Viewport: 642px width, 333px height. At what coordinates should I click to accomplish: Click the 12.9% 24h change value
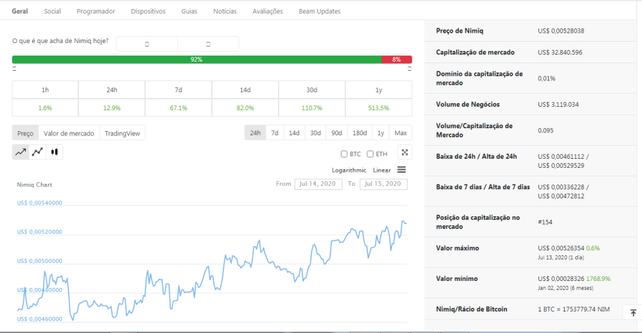[112, 108]
